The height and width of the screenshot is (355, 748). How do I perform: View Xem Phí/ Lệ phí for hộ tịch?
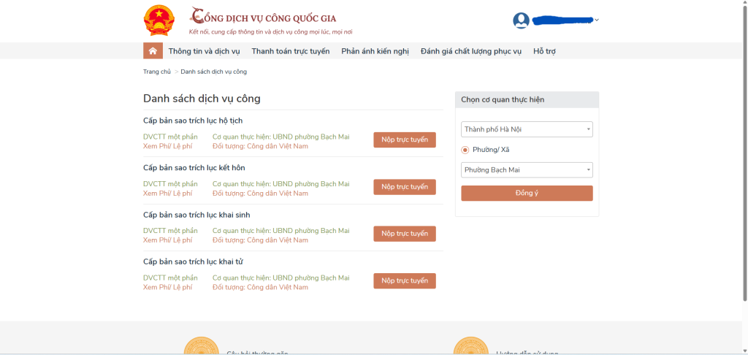(167, 146)
